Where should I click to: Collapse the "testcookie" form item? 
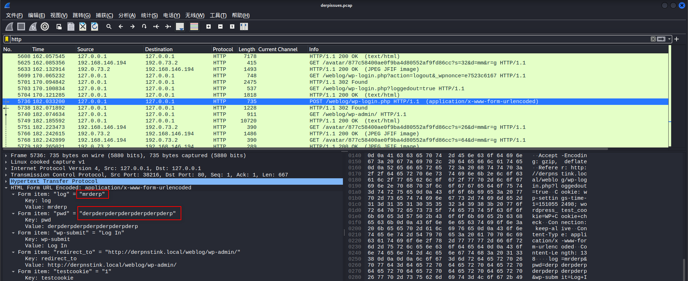13,272
